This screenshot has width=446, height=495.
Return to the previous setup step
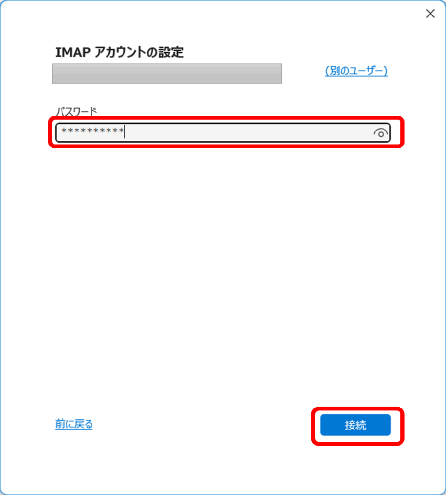point(74,424)
